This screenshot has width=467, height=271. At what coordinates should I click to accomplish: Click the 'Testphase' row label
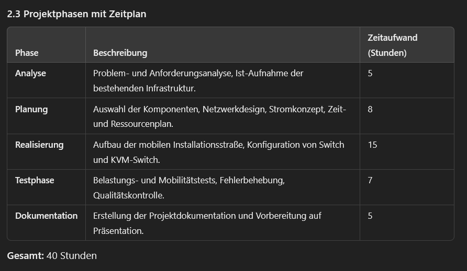coord(35,180)
